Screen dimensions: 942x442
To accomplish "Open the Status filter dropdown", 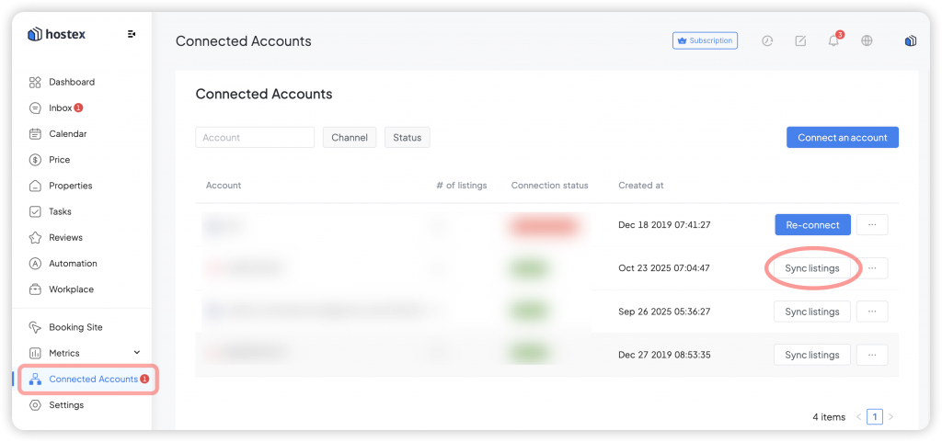I will pyautogui.click(x=407, y=138).
